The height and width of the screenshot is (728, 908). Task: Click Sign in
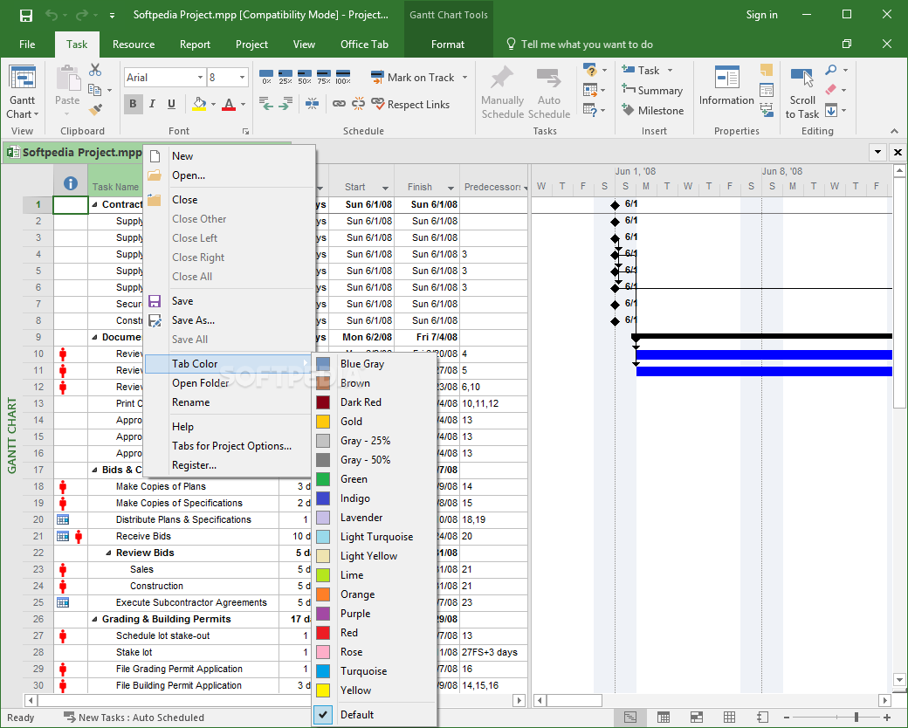(761, 15)
